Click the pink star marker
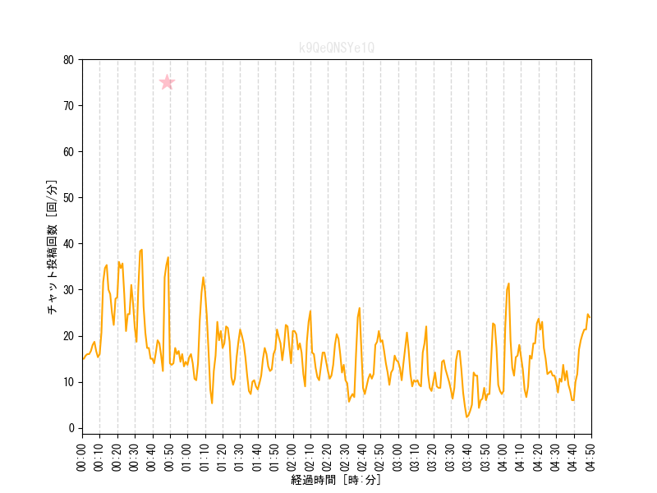Viewport: 657px width, 493px height. pos(167,82)
